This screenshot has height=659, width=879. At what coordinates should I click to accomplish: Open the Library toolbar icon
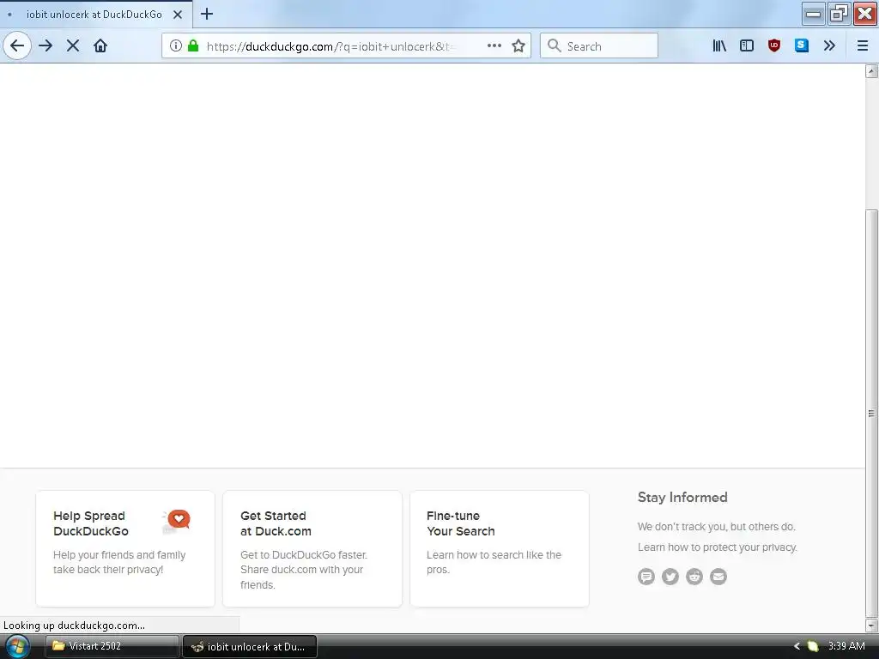[x=719, y=45]
